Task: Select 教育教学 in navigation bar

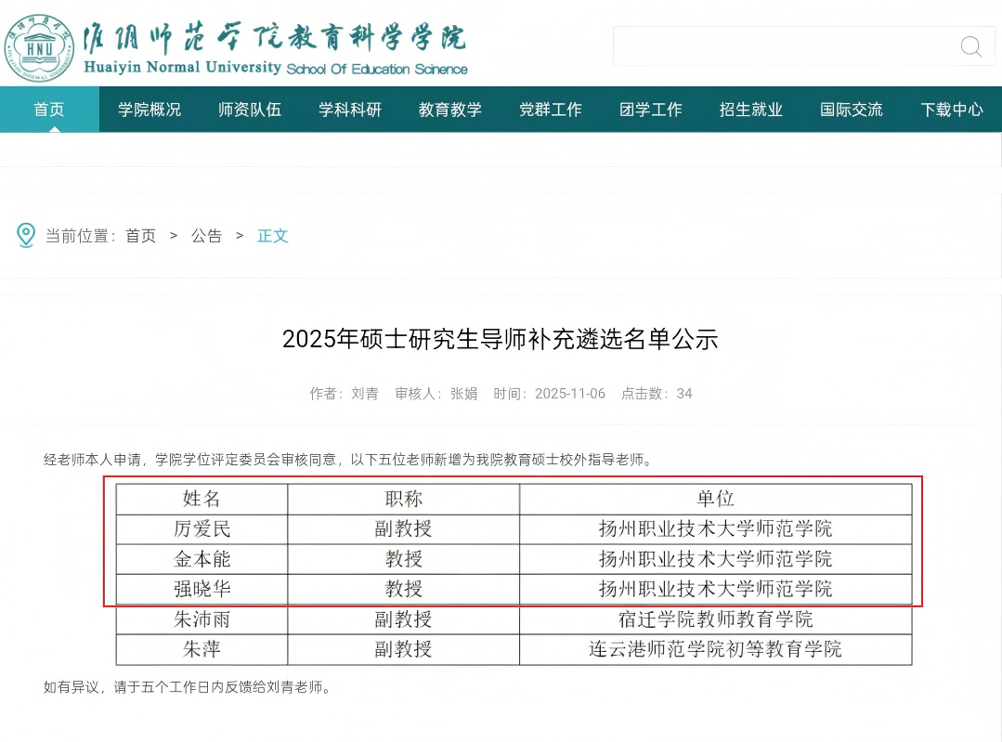Action: coord(450,110)
